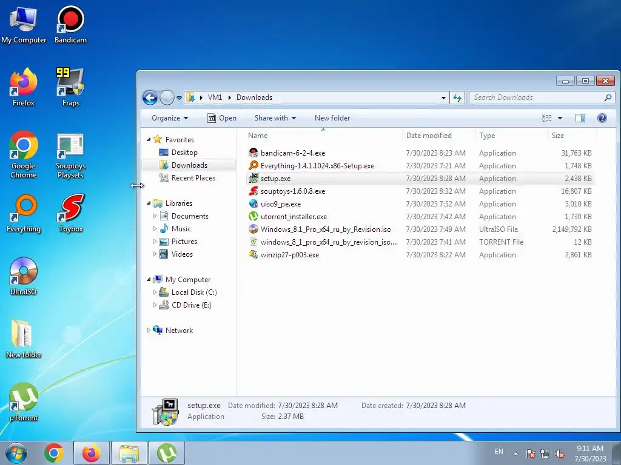Collapse the Libraries tree group
The height and width of the screenshot is (465, 621).
[149, 203]
